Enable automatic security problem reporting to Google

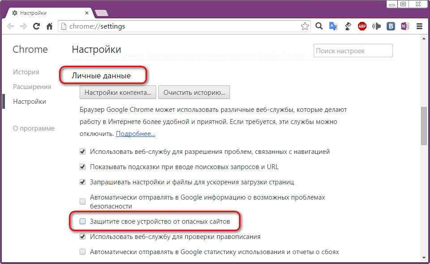[x=82, y=201]
